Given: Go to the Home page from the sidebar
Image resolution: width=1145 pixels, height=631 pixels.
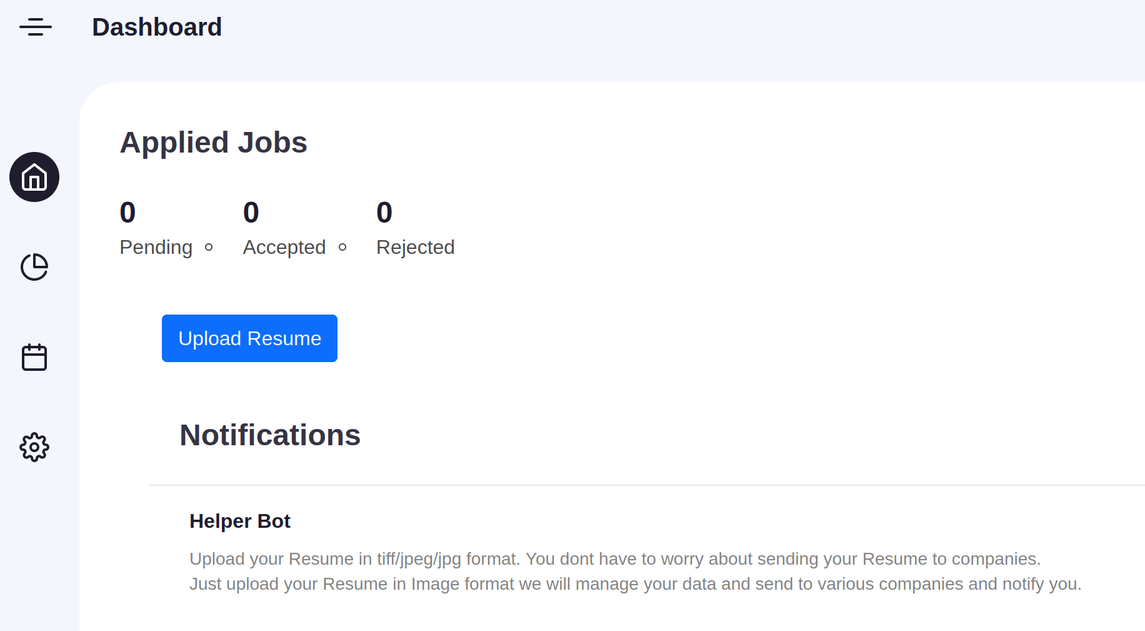Looking at the screenshot, I should tap(34, 177).
